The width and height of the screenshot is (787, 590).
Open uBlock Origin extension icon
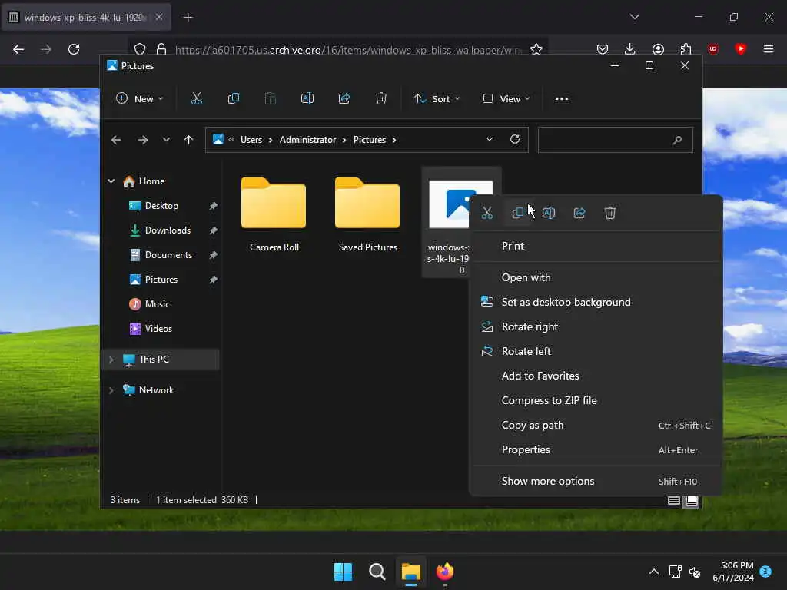point(713,49)
